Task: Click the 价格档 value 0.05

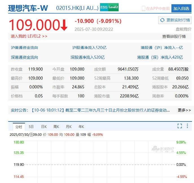Action: 39,96
